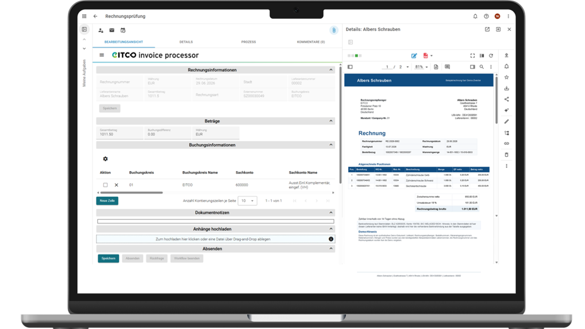Click the pencil edit icon in right toolbar
This screenshot has height=329, width=585.
507,122
